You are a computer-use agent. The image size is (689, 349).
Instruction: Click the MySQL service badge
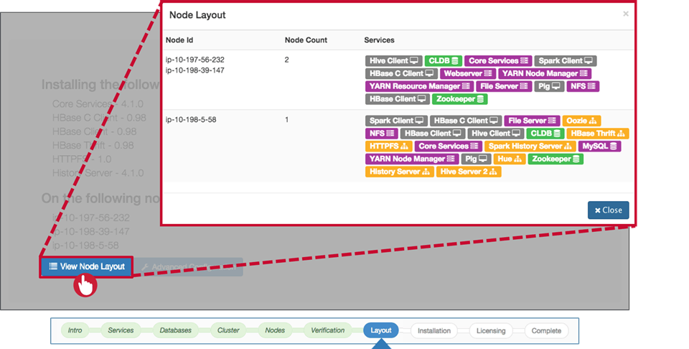599,146
